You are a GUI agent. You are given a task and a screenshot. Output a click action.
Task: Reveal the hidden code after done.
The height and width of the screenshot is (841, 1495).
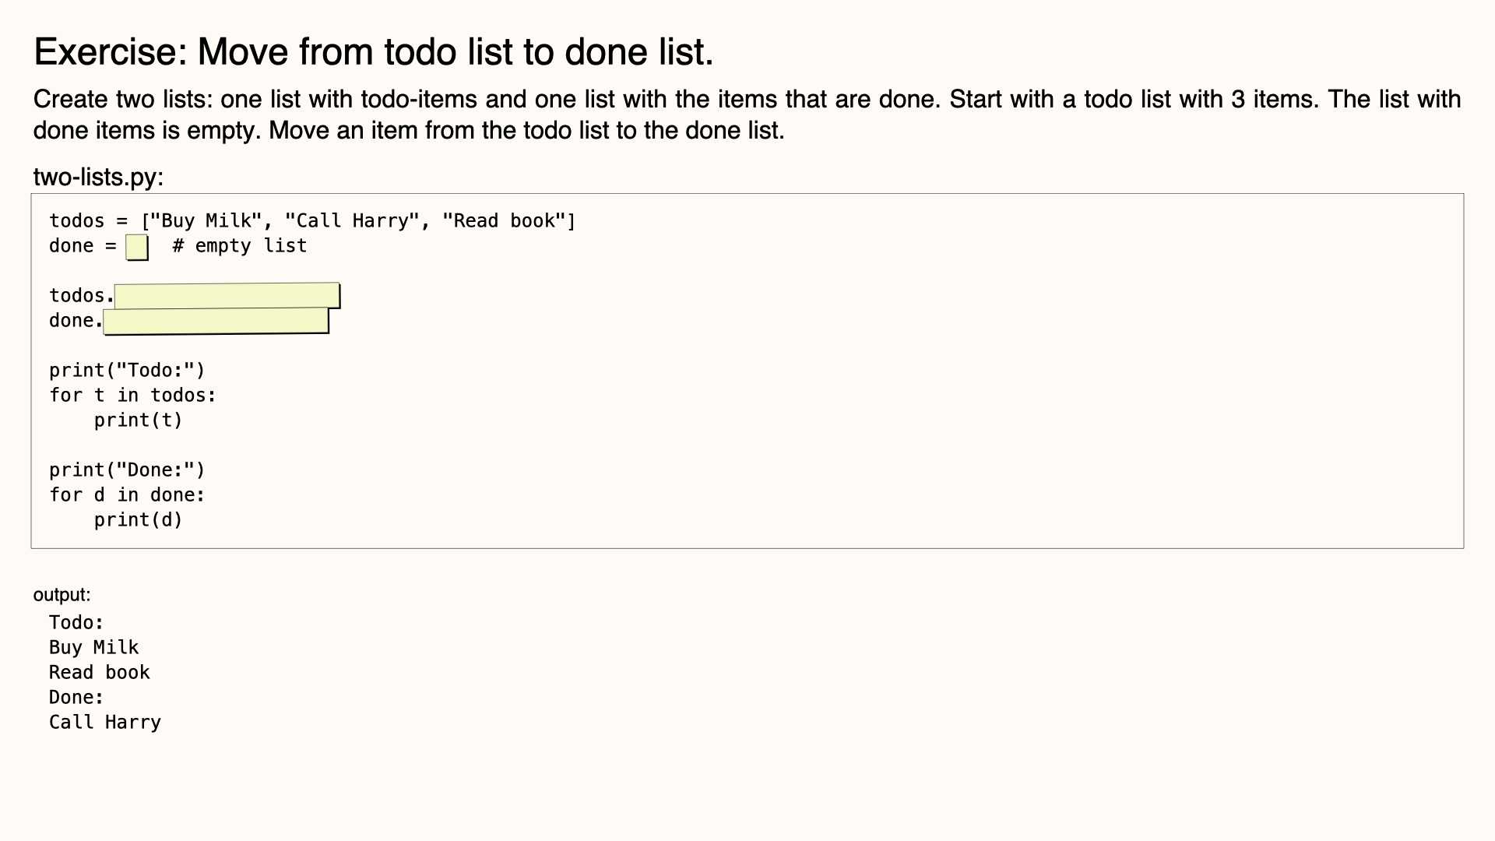[216, 321]
